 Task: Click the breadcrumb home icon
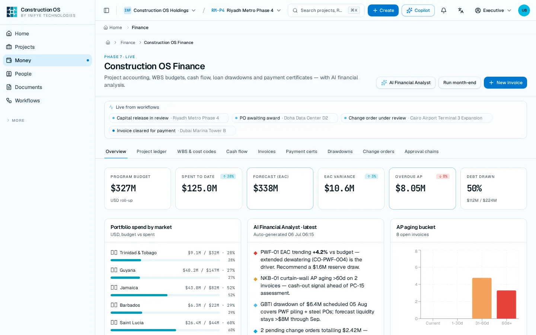pyautogui.click(x=108, y=42)
